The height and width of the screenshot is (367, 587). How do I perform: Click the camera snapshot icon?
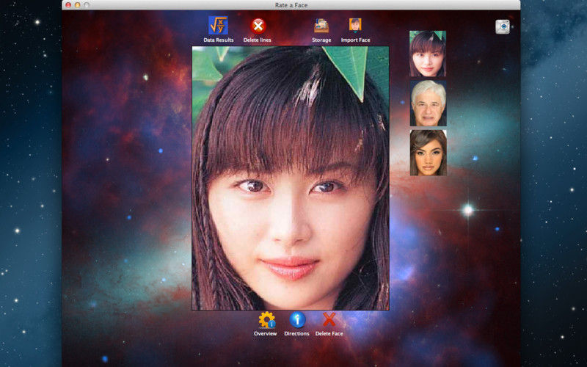pyautogui.click(x=503, y=26)
